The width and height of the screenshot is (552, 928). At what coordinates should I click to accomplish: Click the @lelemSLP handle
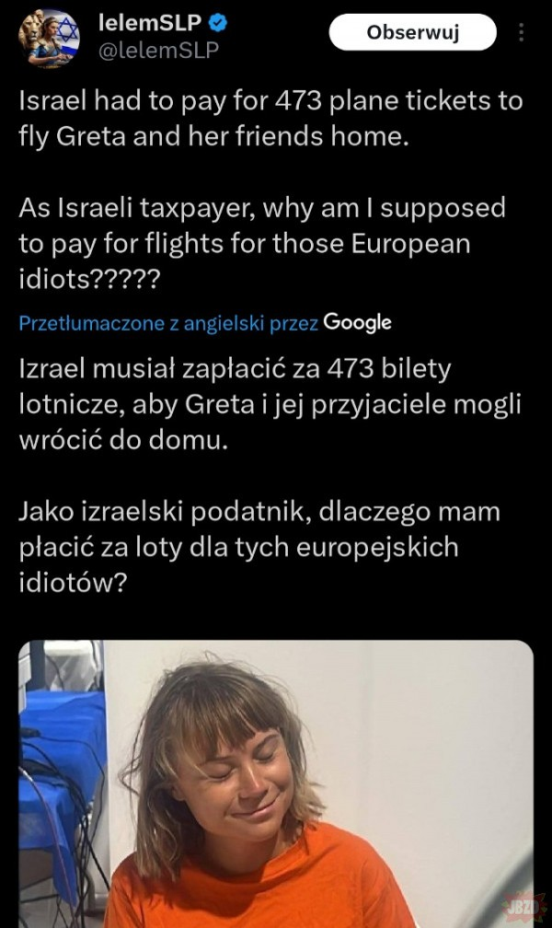coord(158,51)
